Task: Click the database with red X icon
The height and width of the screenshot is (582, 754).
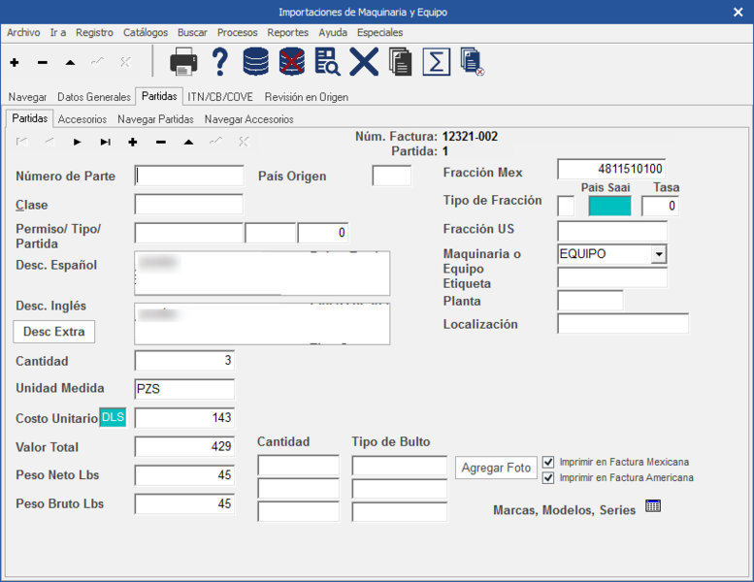Action: (292, 61)
